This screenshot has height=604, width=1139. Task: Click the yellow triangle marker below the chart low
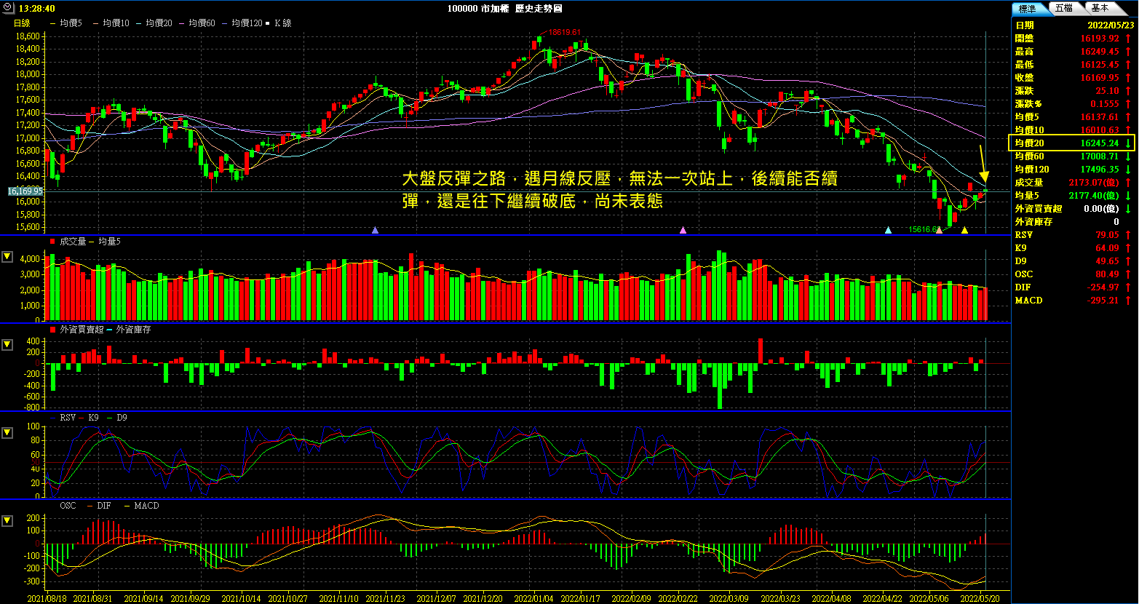click(964, 230)
